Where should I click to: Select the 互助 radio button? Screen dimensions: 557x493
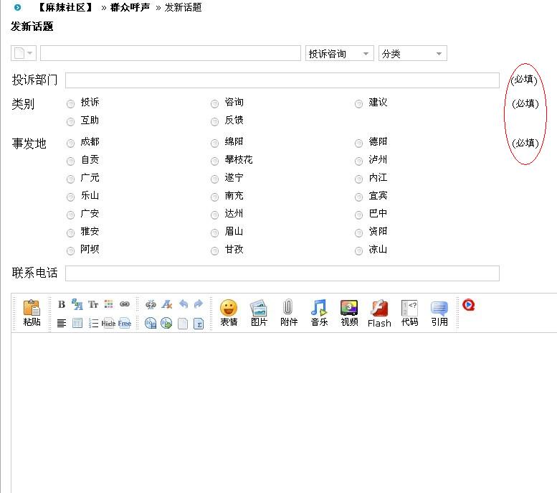point(71,122)
